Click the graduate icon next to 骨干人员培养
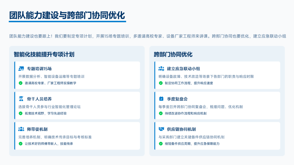Screen dimensions: 294x165 coord(21,99)
